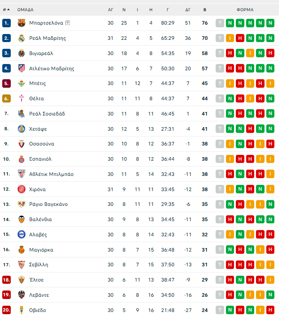This screenshot has width=282, height=316.
Task: Sort by the Β points column header
Action: point(204,9)
